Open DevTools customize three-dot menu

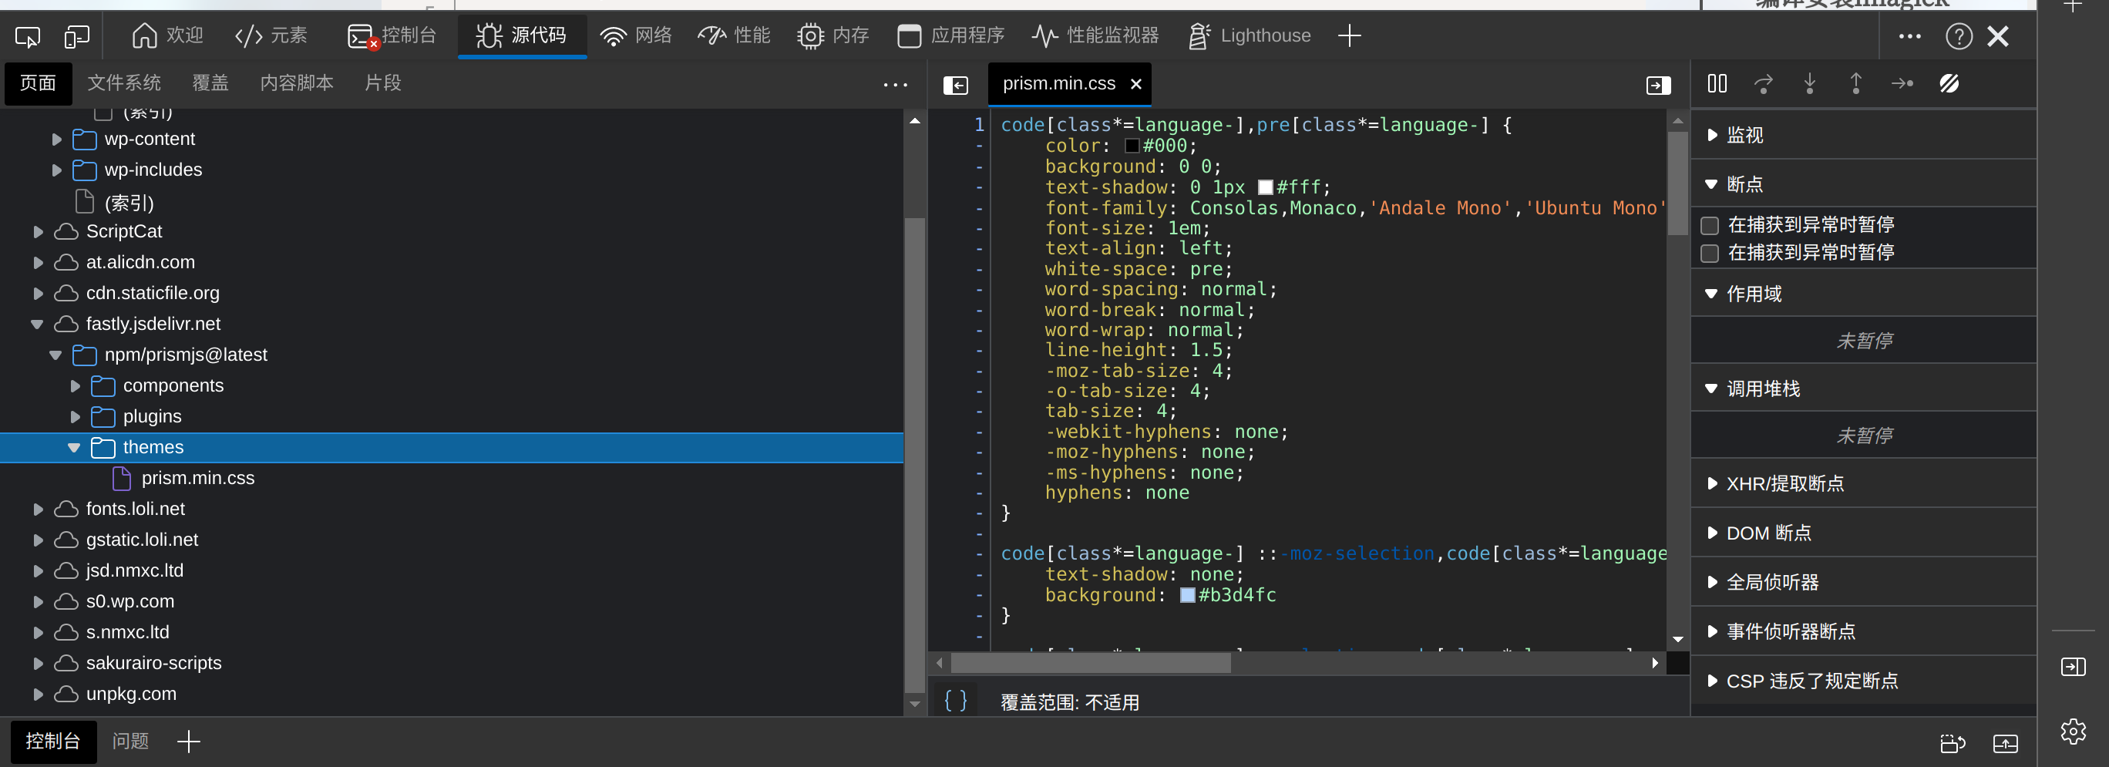[1909, 36]
